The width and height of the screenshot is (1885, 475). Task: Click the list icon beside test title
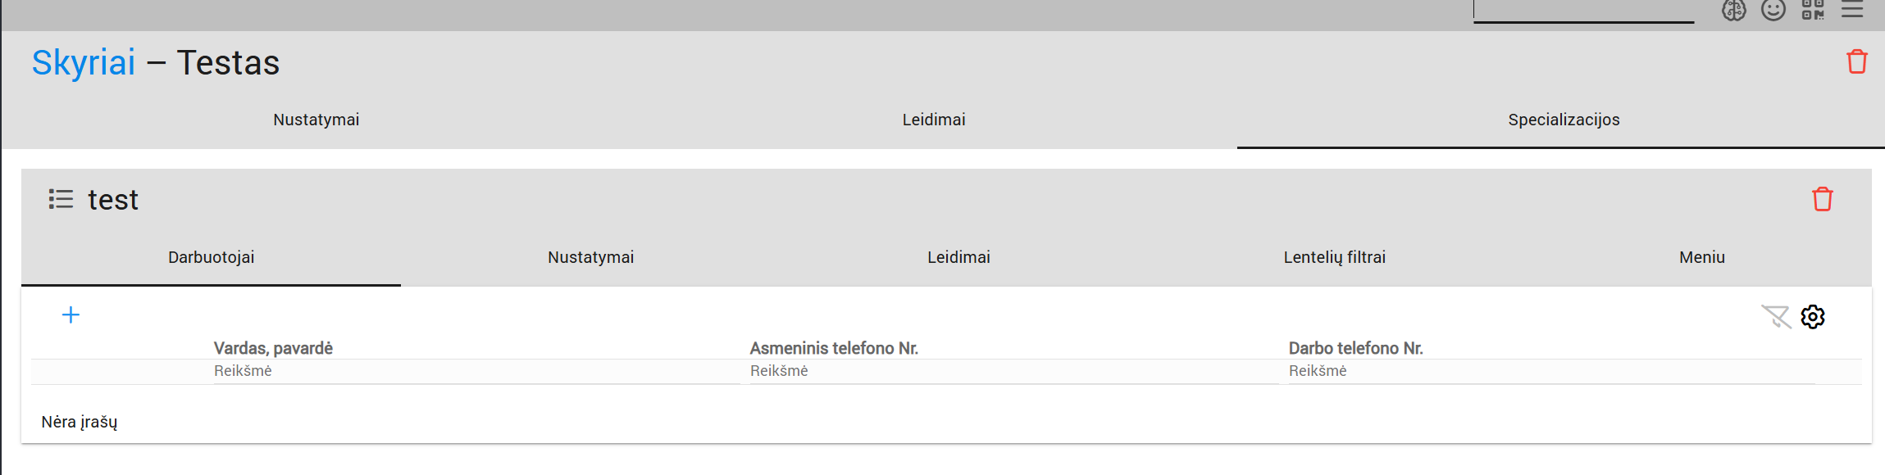61,199
